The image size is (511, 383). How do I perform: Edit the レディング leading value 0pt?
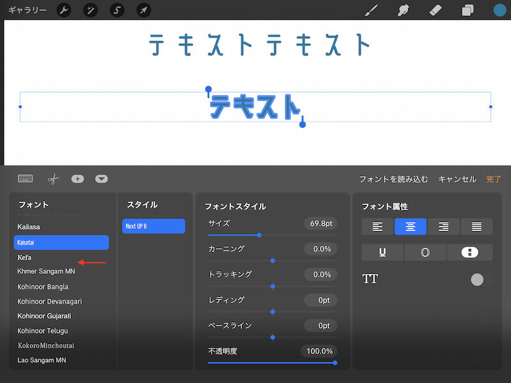pyautogui.click(x=321, y=300)
